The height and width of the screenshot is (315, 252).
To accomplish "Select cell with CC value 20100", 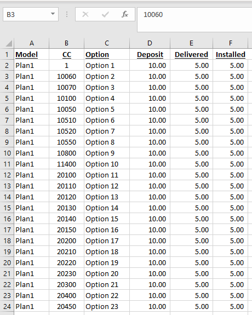I will [66, 175].
